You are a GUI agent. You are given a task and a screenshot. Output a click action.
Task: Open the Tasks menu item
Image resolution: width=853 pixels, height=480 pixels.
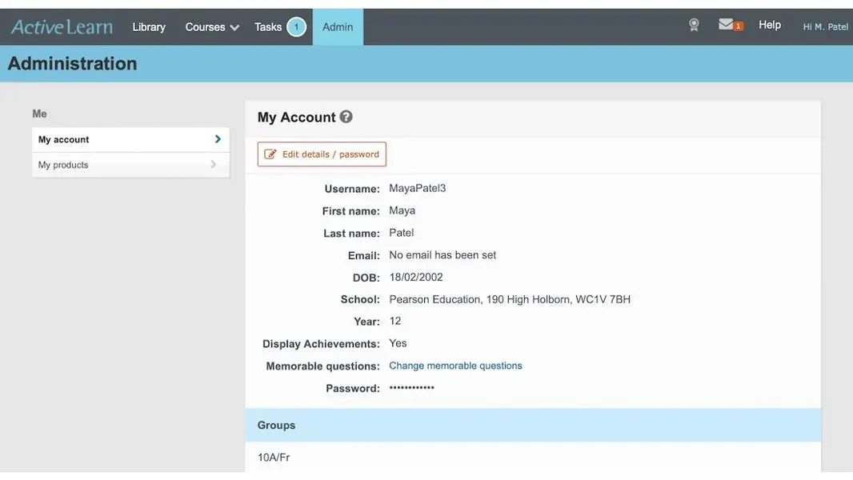(268, 26)
